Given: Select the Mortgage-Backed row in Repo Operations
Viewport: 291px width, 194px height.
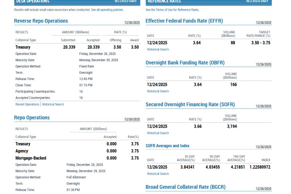Looking at the screenshot, I should tap(77, 158).
